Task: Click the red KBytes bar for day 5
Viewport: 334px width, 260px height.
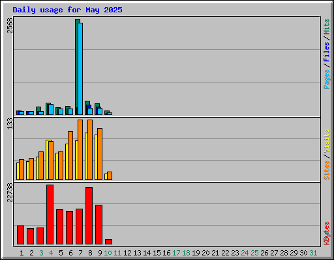Action: pos(59,227)
